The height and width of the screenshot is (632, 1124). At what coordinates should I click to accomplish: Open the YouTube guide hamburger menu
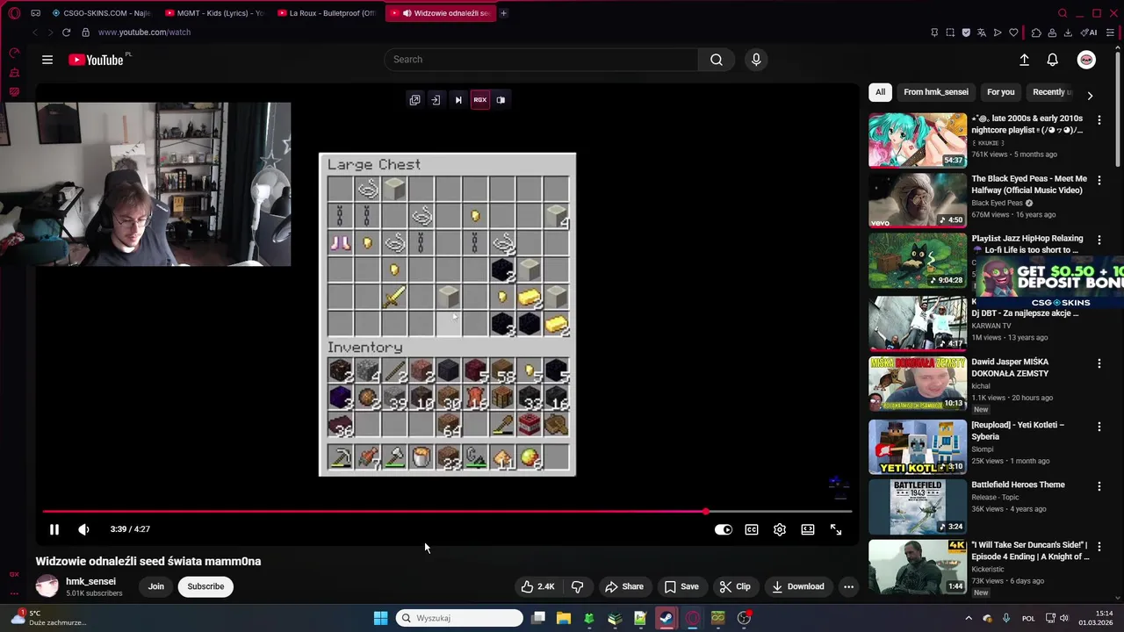(47, 60)
